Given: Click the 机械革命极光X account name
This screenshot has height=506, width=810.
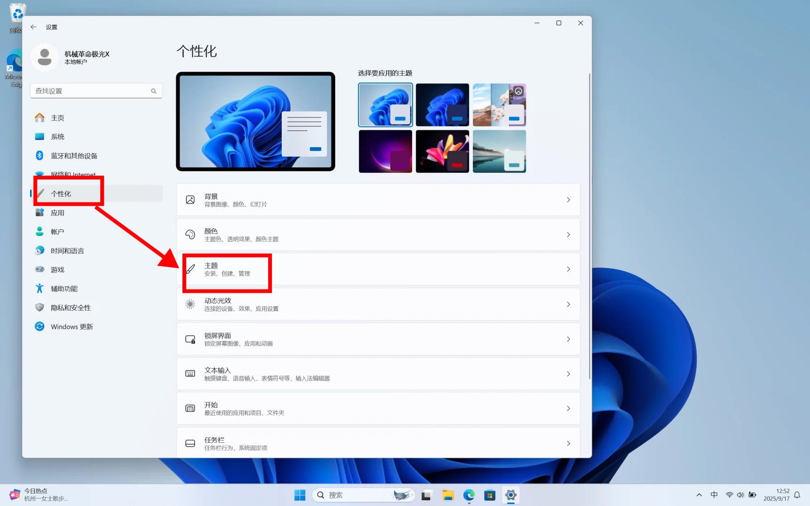Looking at the screenshot, I should coord(87,54).
